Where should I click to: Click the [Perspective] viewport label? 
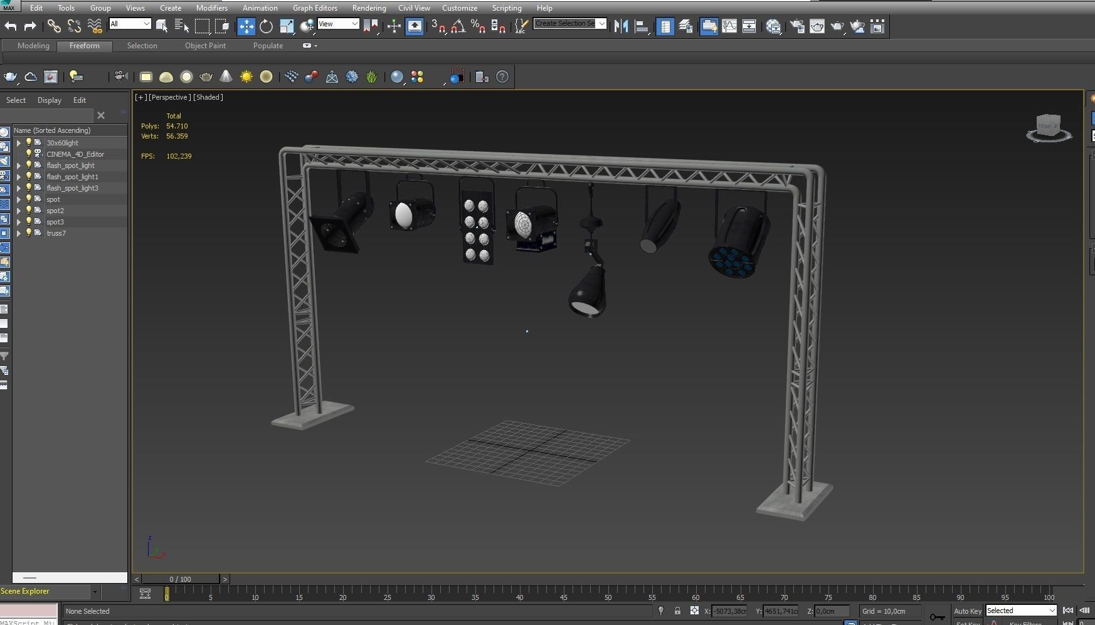click(169, 97)
